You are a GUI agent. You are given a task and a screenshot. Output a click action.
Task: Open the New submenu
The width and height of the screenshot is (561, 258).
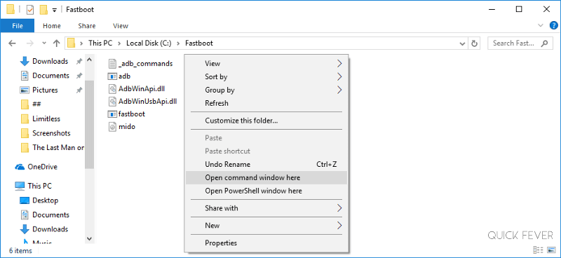click(x=266, y=226)
